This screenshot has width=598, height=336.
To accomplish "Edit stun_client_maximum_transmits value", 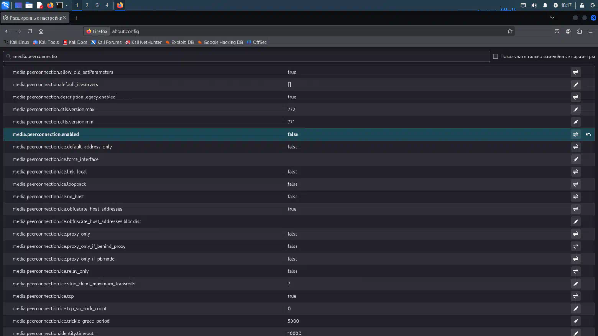I will [x=575, y=284].
